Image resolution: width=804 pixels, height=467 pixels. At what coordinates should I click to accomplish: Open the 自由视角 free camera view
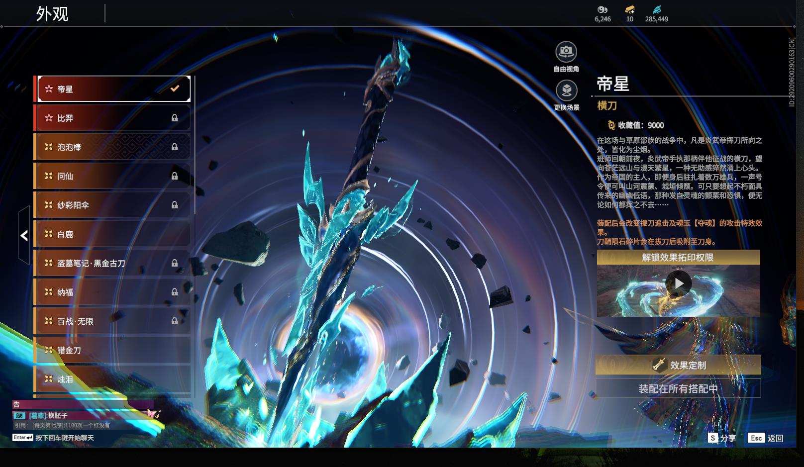click(x=566, y=51)
